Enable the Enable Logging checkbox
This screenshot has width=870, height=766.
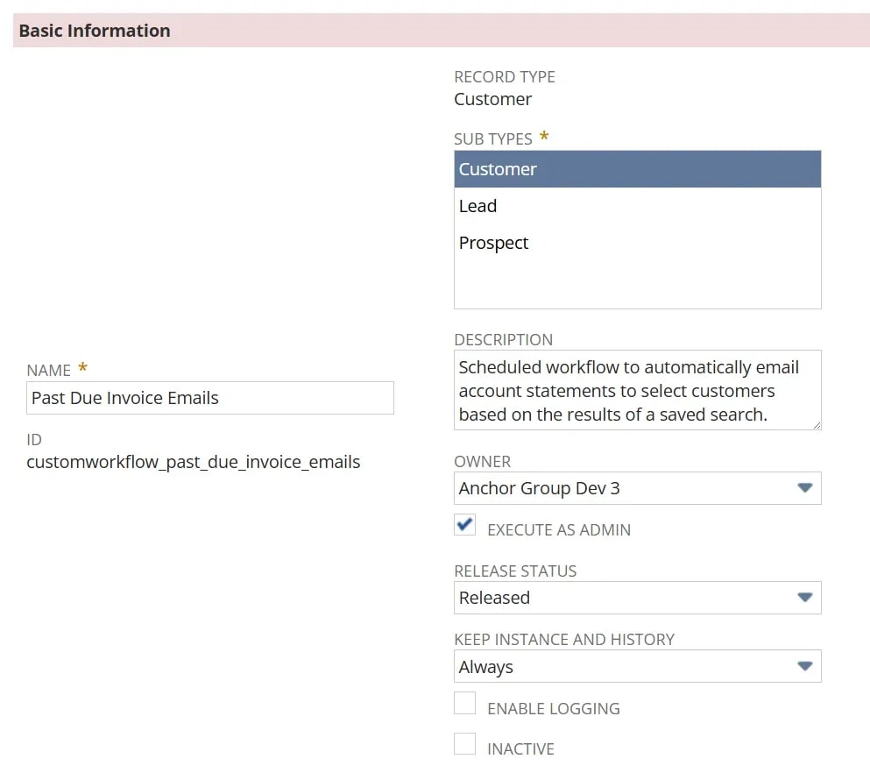(x=465, y=703)
